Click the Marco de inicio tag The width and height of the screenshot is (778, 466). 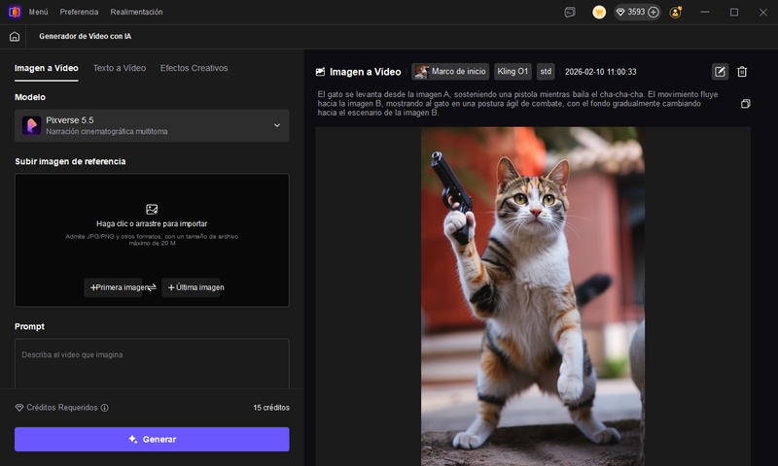pos(450,72)
